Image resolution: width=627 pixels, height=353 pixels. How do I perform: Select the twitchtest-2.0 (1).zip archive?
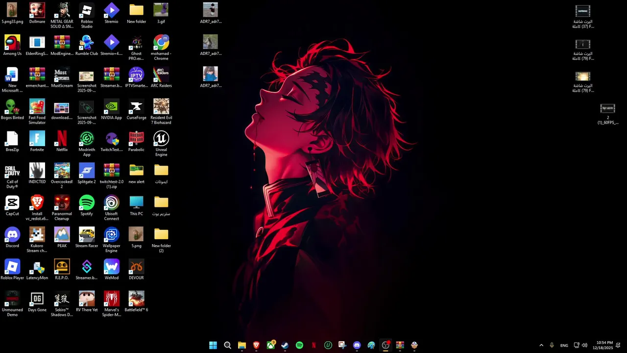coord(111,176)
